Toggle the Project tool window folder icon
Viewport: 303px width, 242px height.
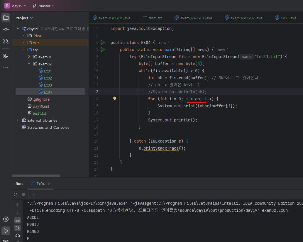pyautogui.click(x=6, y=18)
